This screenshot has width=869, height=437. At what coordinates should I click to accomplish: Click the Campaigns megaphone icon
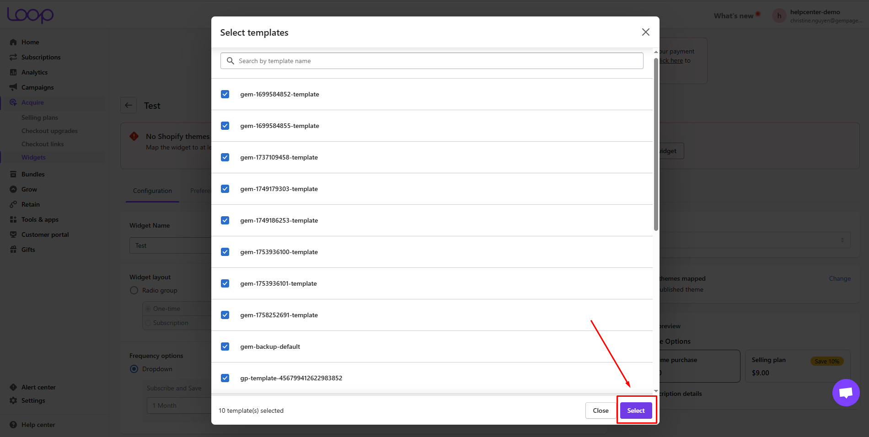pos(13,87)
